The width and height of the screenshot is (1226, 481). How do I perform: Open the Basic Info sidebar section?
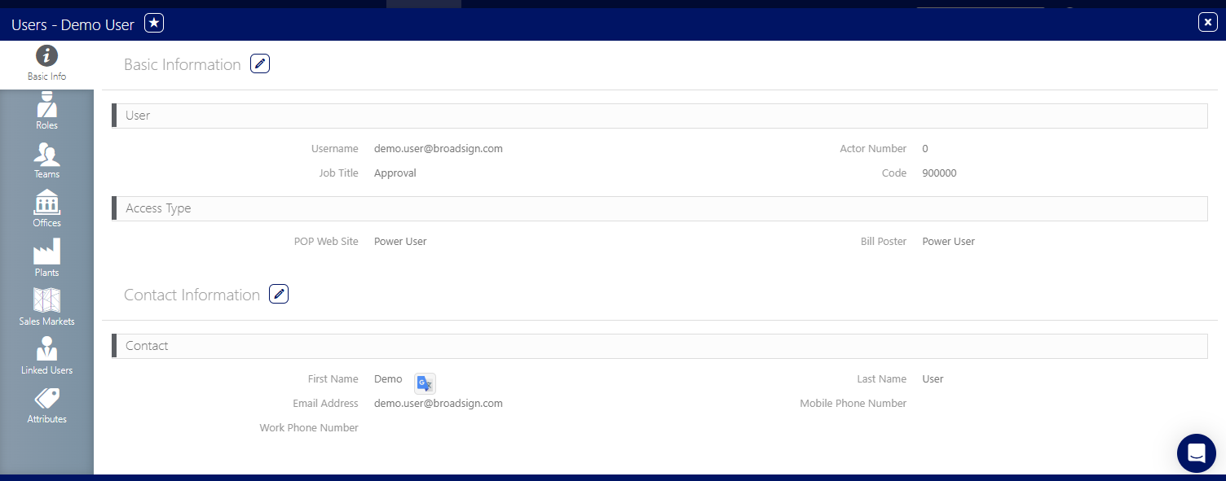[46, 64]
